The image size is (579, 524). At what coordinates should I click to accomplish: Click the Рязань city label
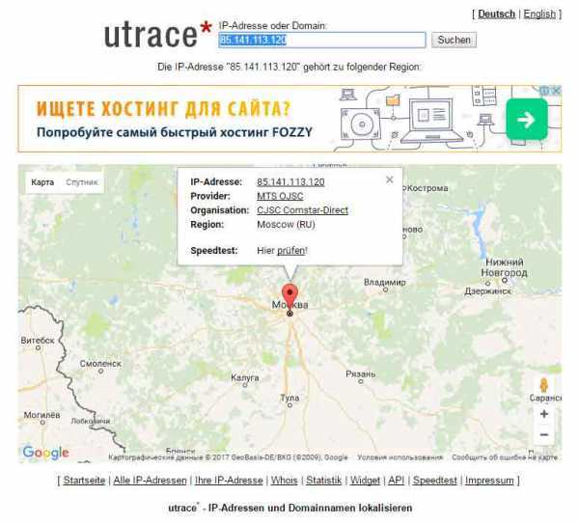pos(360,374)
